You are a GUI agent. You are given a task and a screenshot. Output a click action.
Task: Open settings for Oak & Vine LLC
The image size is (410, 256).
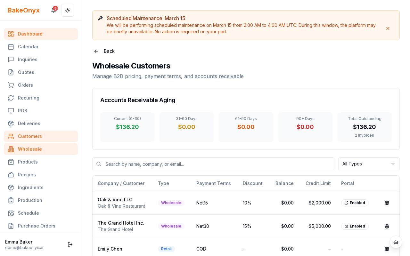[x=387, y=203]
